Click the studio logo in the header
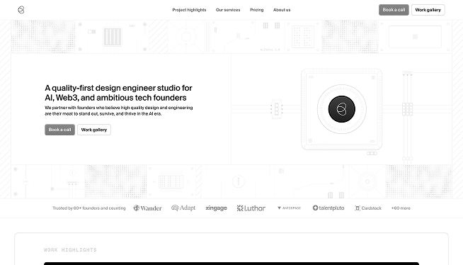 pyautogui.click(x=21, y=10)
